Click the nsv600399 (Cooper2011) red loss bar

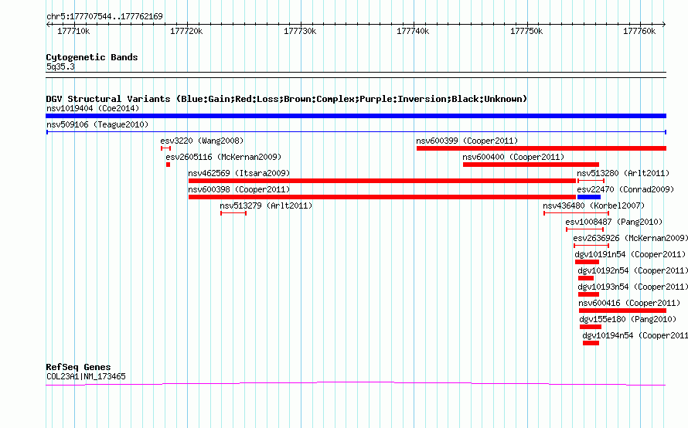pos(541,148)
